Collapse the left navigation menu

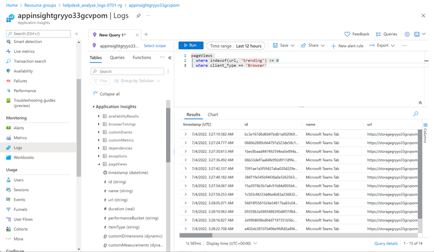[76, 34]
